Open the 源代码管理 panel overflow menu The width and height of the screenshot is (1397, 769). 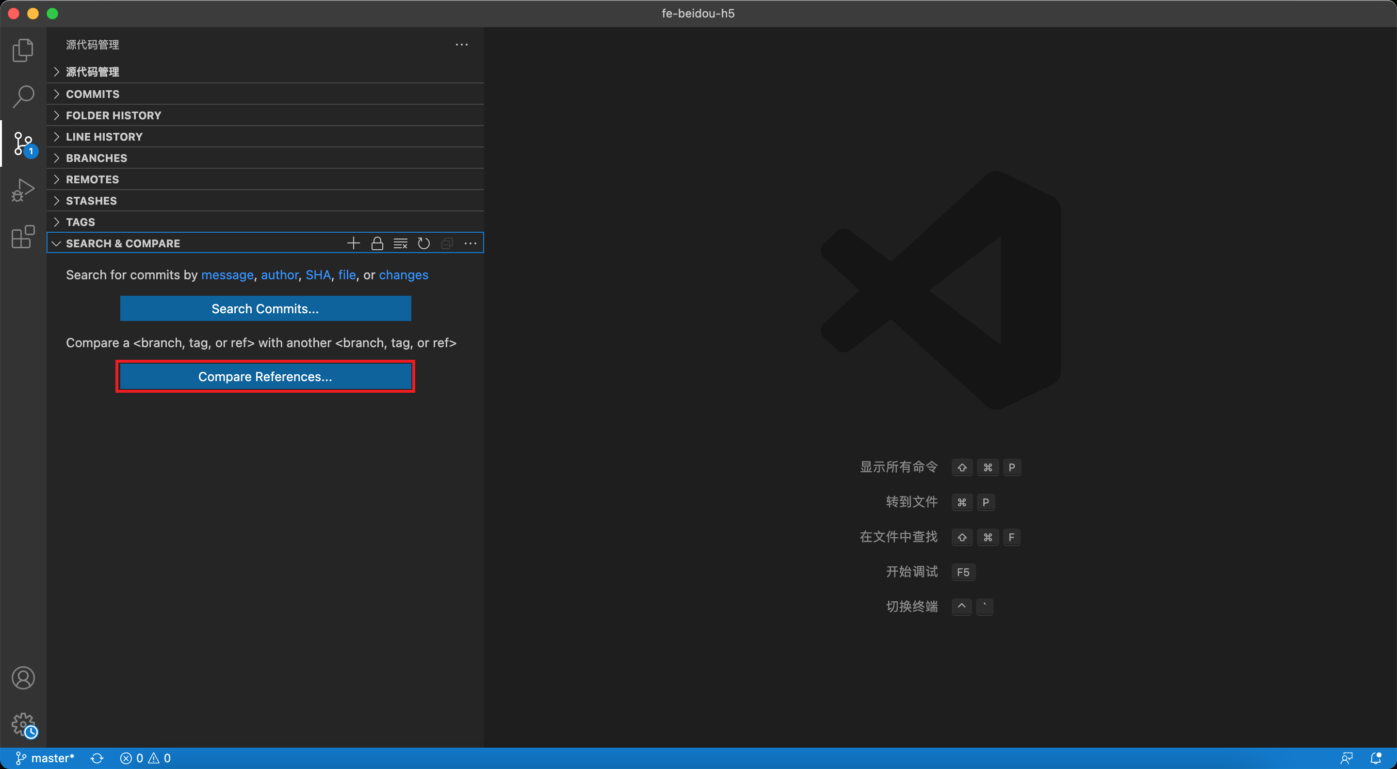(x=461, y=45)
